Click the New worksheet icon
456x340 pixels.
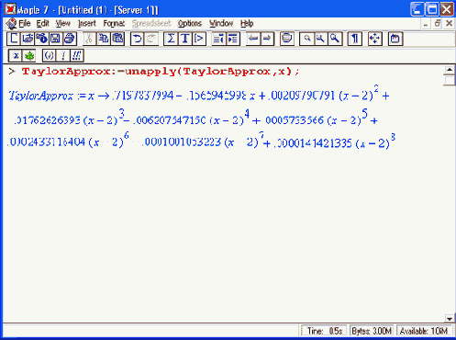[14, 39]
